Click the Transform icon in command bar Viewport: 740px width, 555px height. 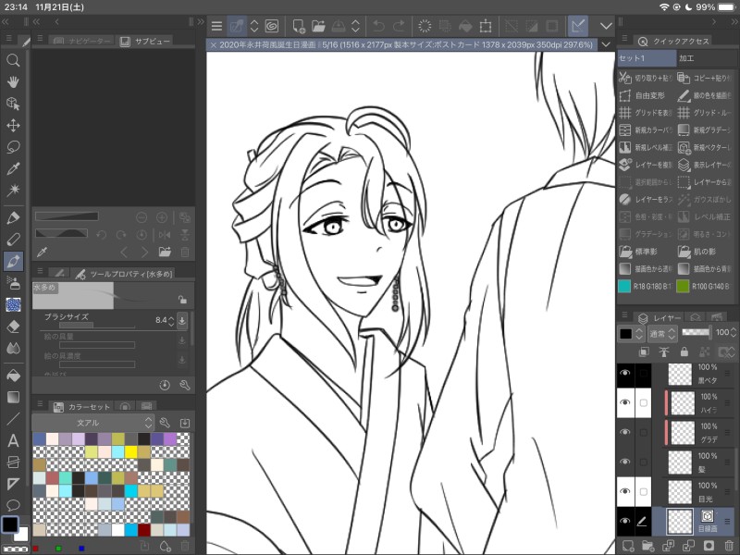(486, 26)
